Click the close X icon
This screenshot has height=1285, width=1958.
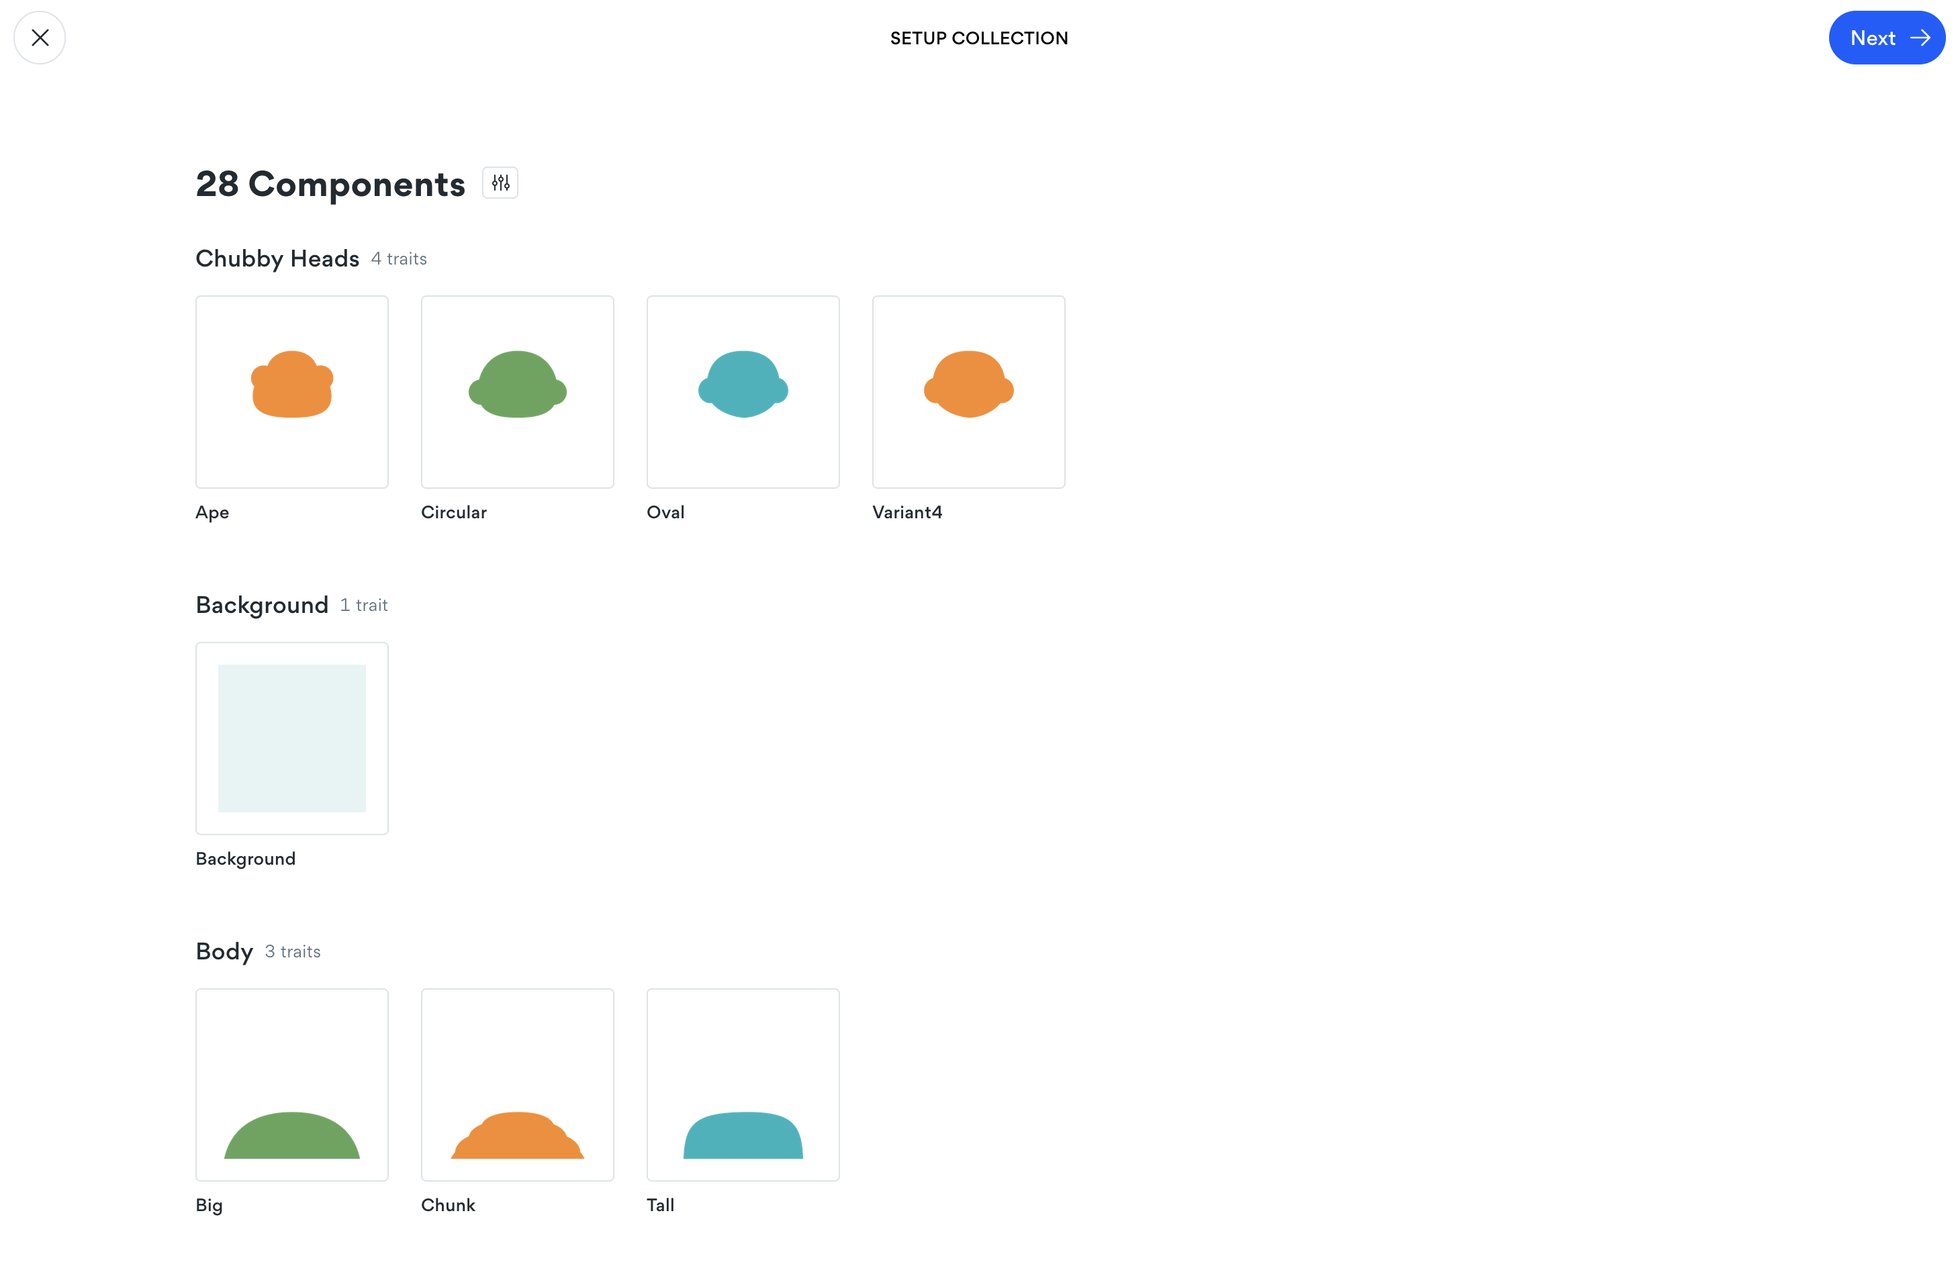(40, 38)
